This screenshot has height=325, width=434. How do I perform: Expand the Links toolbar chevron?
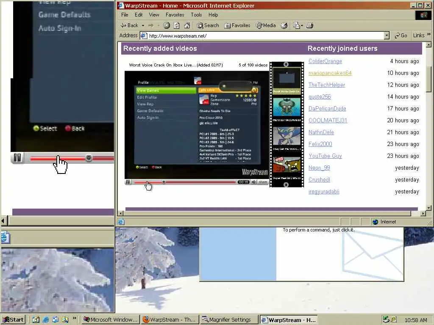(429, 34)
